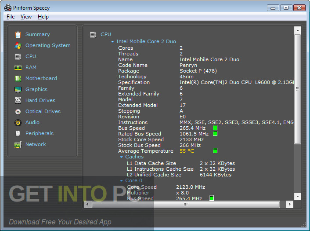Open the Optical Drives section
Viewport: 310px width, 231px height.
pos(43,111)
